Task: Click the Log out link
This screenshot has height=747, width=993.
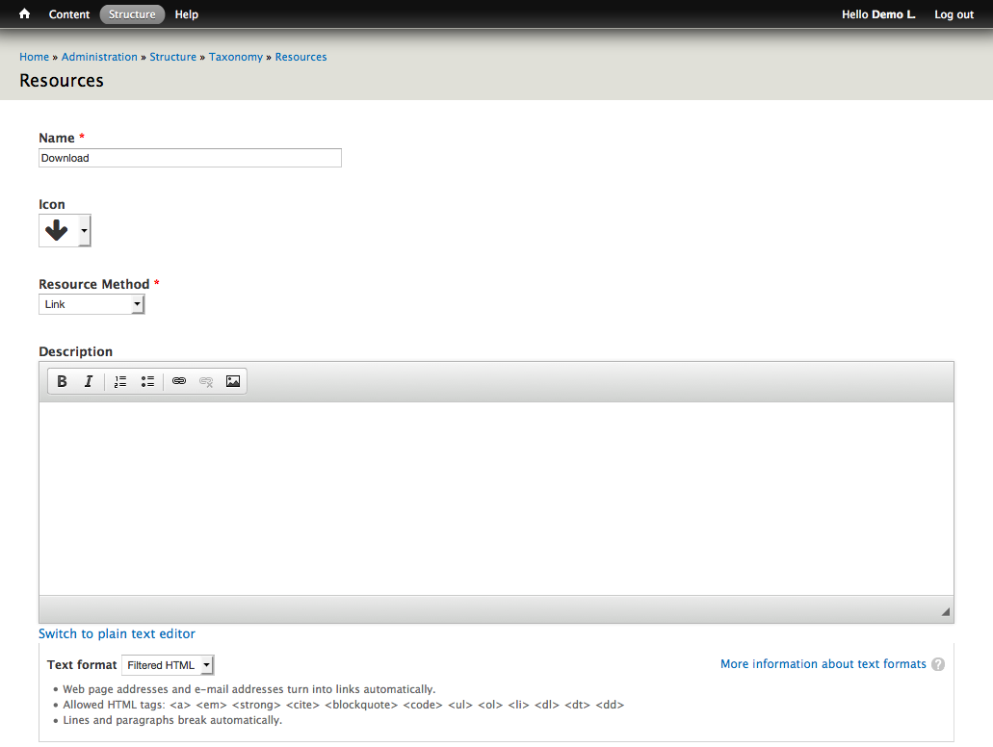Action: click(954, 14)
